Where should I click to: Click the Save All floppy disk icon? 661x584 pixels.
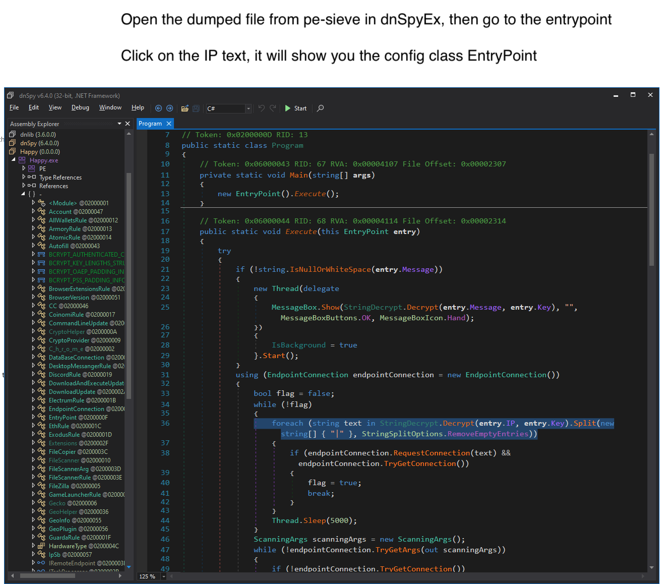tap(196, 108)
